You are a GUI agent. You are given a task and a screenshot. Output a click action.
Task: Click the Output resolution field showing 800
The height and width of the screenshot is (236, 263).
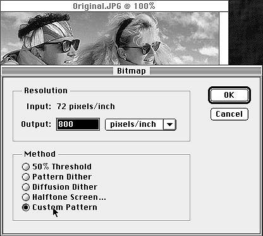(78, 124)
